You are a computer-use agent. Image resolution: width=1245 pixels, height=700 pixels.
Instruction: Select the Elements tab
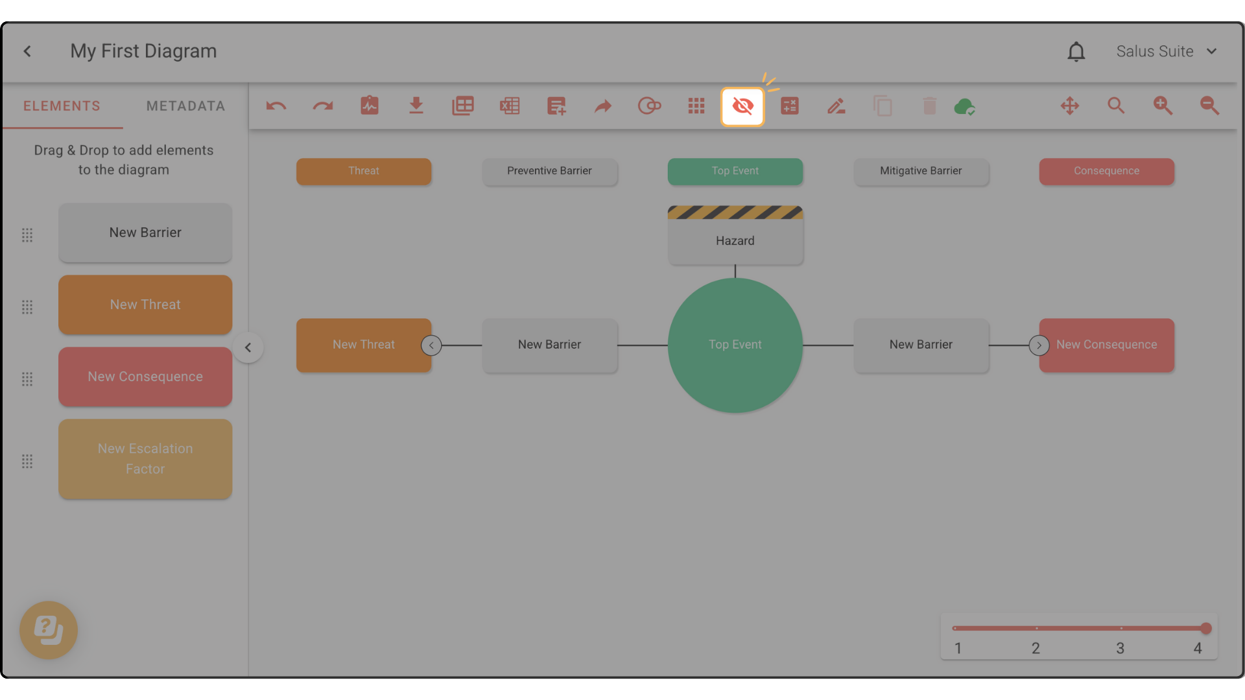(62, 106)
